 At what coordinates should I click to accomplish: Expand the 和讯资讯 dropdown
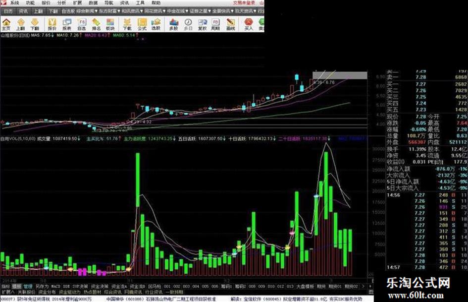132,11
